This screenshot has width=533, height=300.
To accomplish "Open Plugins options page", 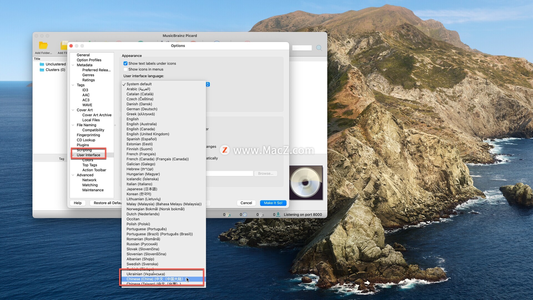I will (83, 145).
